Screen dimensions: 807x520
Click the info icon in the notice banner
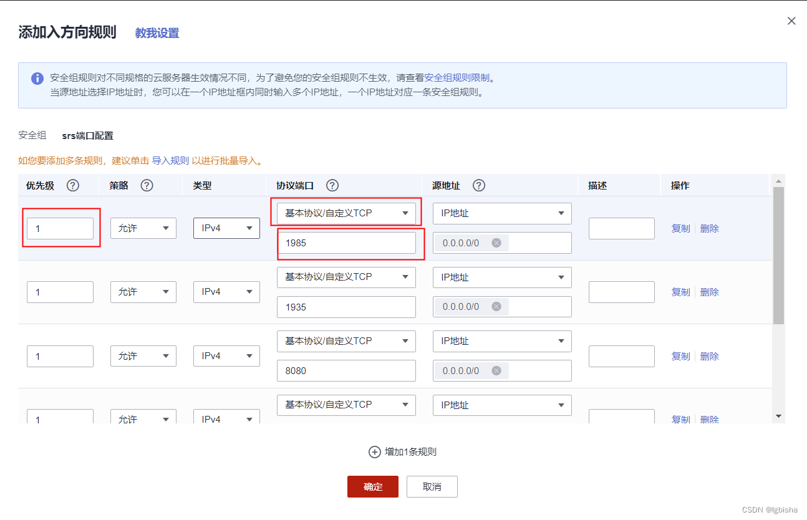point(37,79)
